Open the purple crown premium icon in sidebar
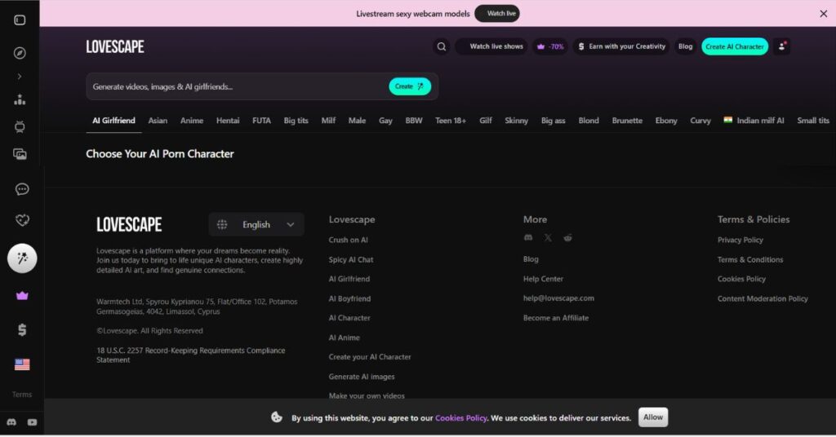The height and width of the screenshot is (437, 836). (22, 296)
